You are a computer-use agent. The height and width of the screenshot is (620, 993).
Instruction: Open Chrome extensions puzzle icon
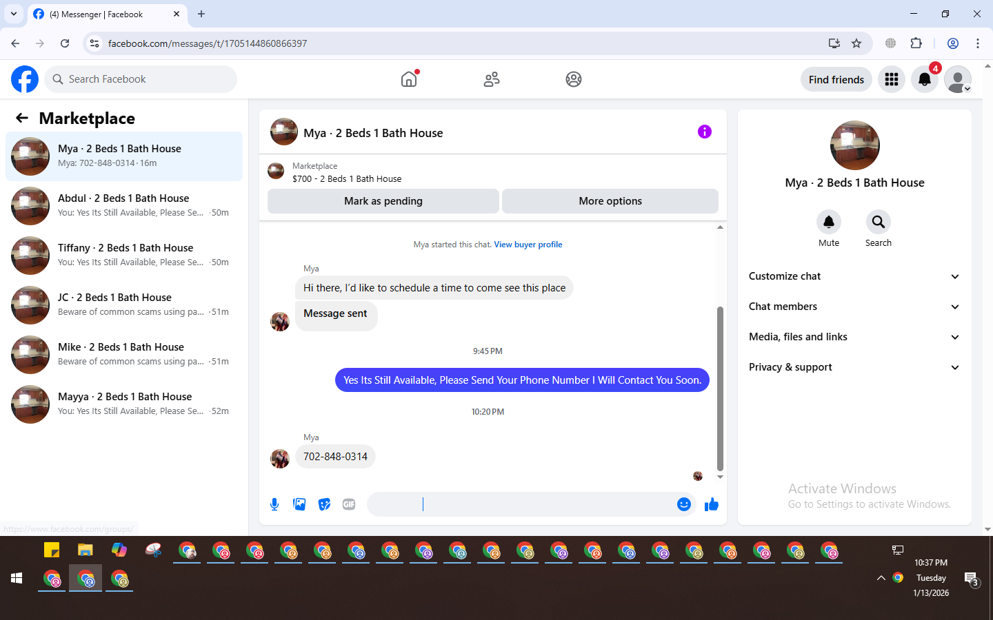[x=916, y=43]
